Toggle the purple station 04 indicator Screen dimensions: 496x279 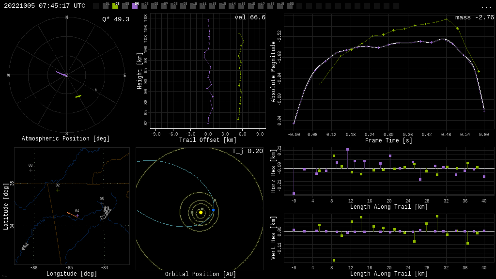click(135, 6)
